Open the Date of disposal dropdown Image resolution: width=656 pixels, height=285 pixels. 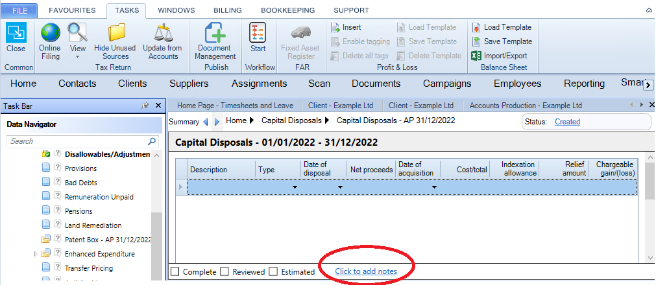[340, 187]
